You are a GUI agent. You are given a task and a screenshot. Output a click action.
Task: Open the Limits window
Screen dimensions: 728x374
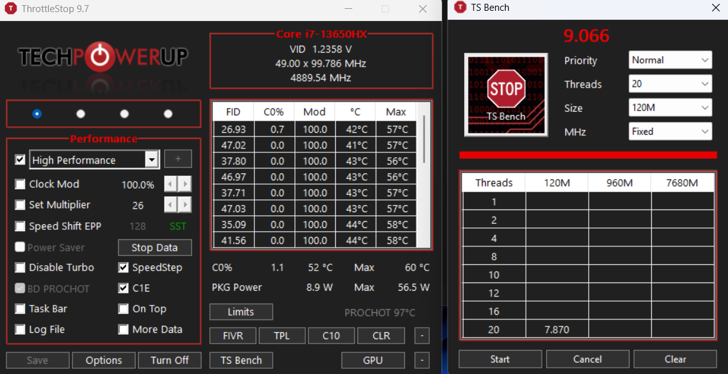click(x=241, y=312)
